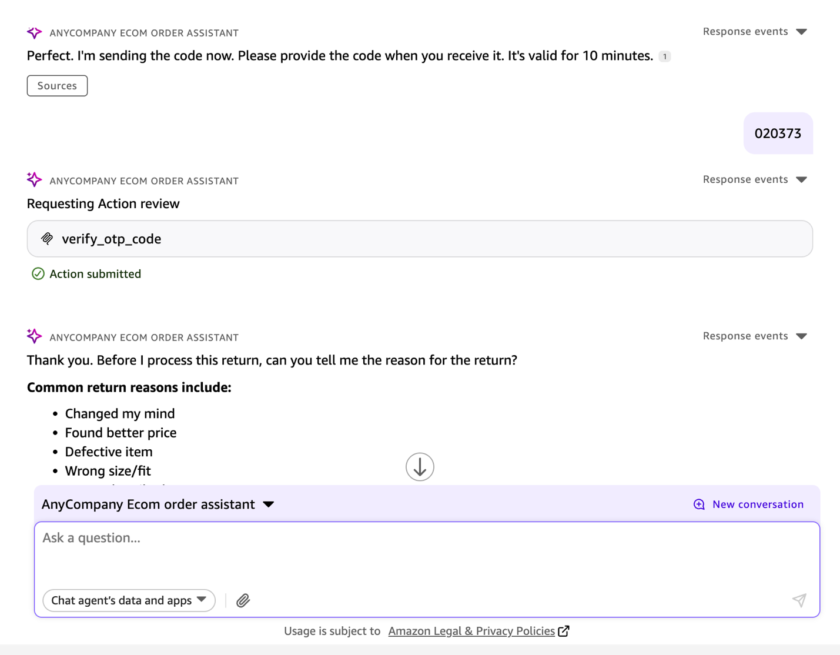Click the scroll-to-bottom down arrow icon

click(420, 467)
